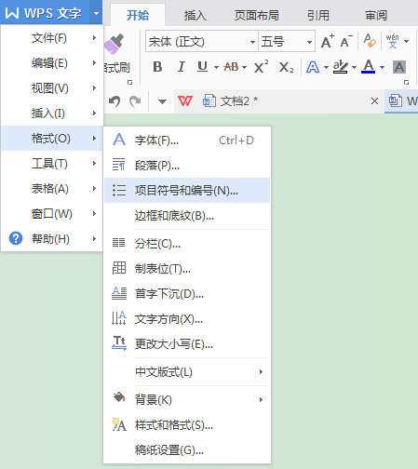418x469 pixels.
Task: Switch to 插入 ribbon tab
Action: [x=195, y=15]
